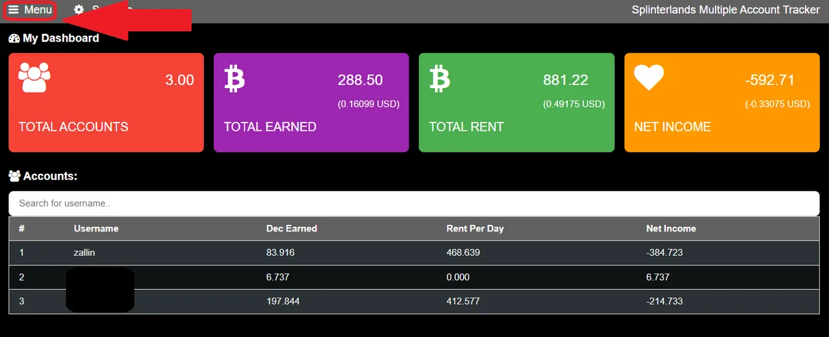This screenshot has width=829, height=337.
Task: Click the # column header
Action: 22,228
